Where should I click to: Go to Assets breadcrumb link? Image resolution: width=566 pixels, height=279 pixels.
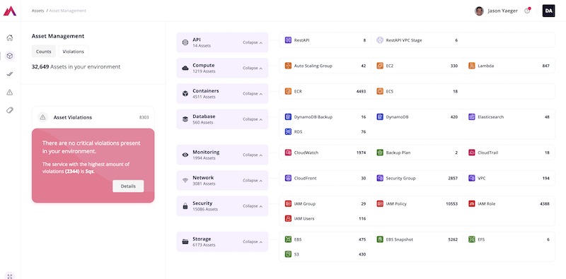pos(37,11)
